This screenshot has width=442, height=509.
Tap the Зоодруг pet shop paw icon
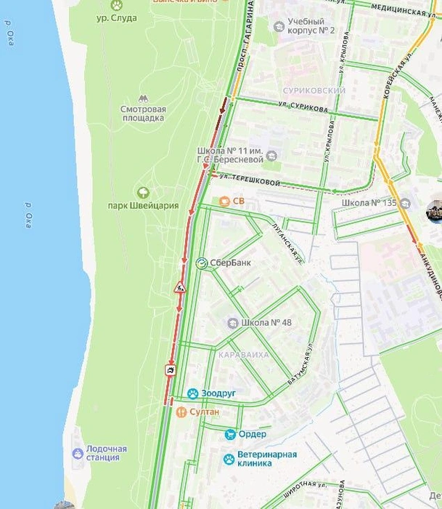click(x=193, y=394)
